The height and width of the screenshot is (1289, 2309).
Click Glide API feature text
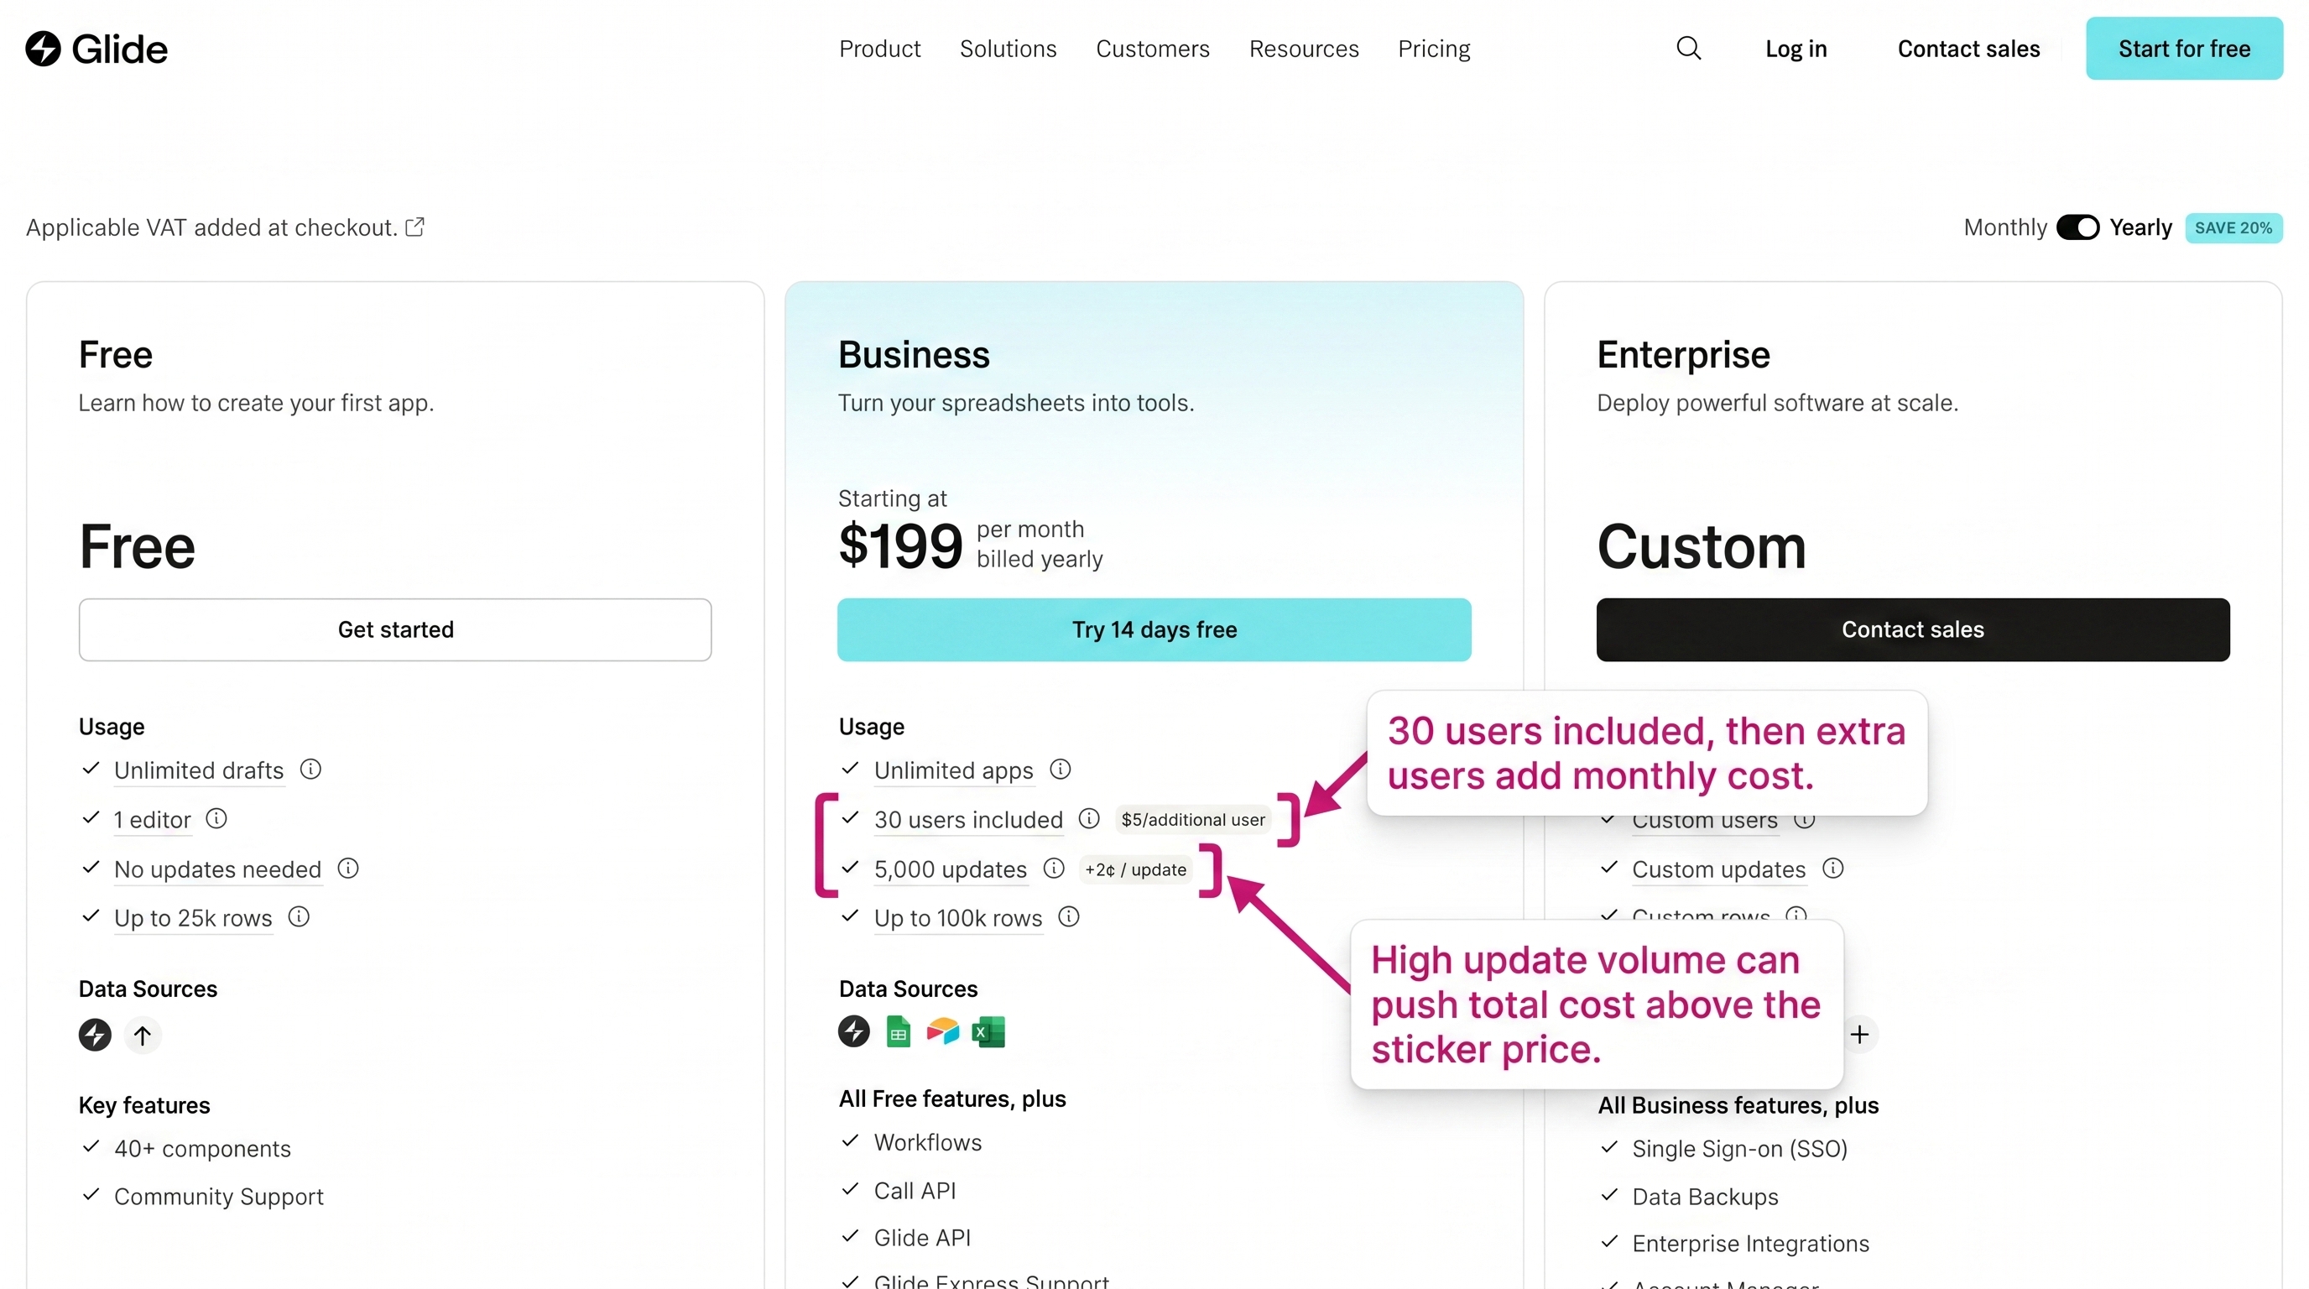coord(922,1237)
